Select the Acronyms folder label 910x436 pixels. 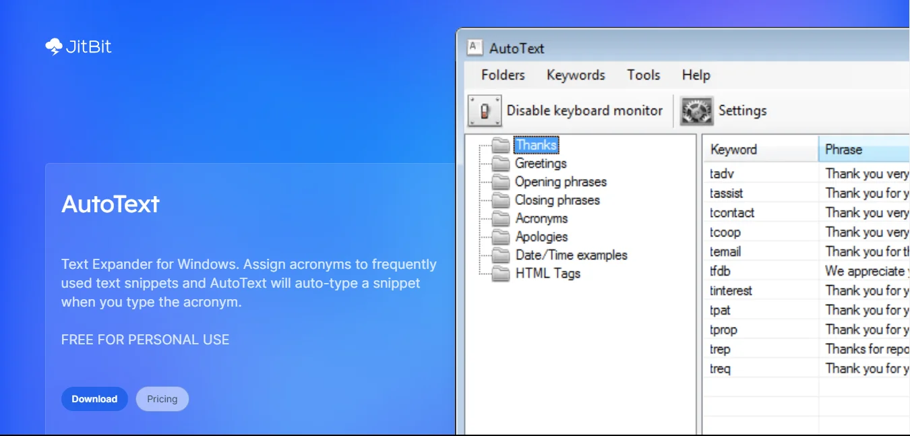tap(541, 218)
